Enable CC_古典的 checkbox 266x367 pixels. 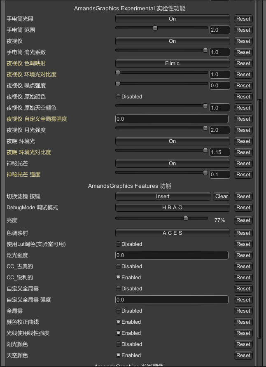tap(118, 266)
